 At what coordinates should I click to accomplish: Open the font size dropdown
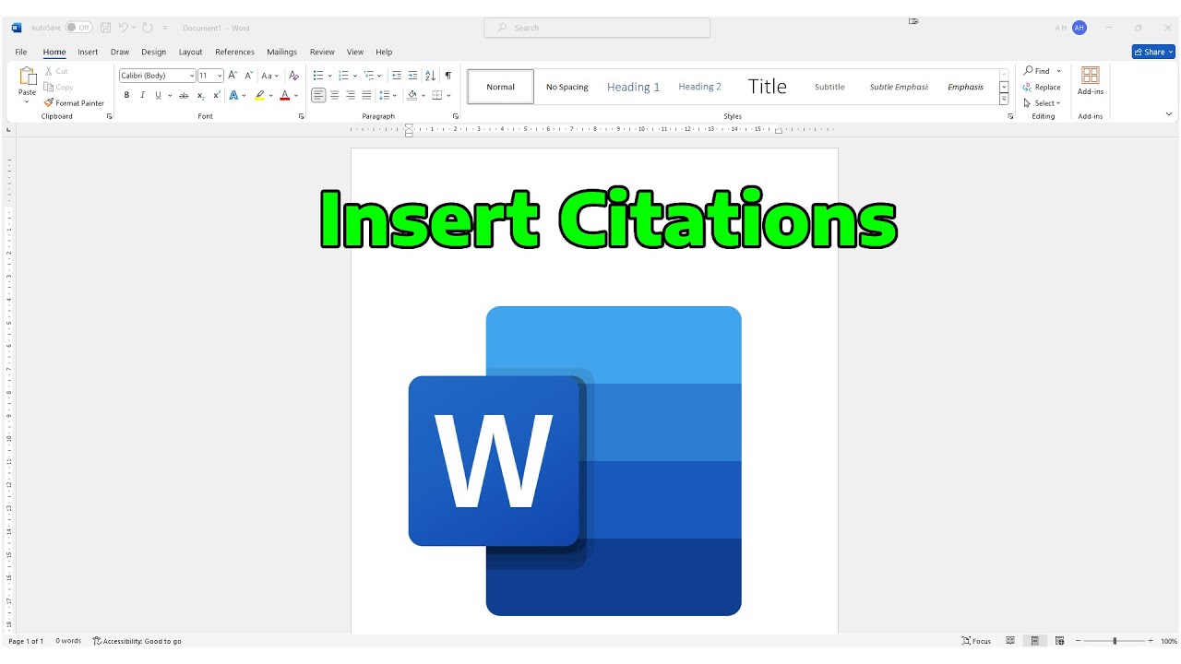[220, 76]
